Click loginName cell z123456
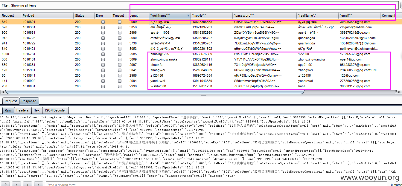This screenshot has height=186, width=402. pos(157,75)
